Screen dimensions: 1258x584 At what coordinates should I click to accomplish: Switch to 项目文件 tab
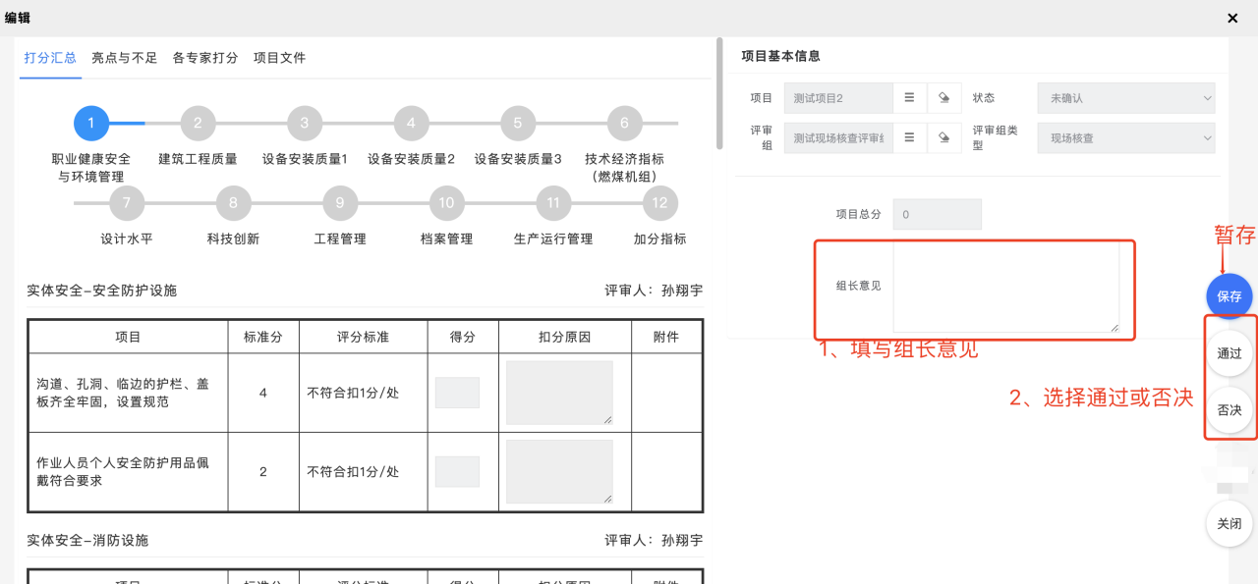pos(280,58)
